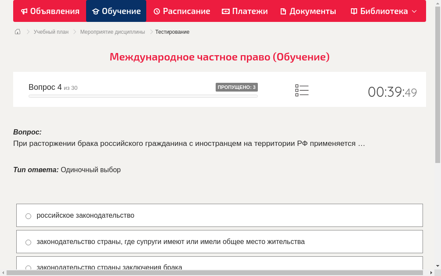Click the payment card icon on Платежи
The image size is (441, 276).
tap(225, 11)
